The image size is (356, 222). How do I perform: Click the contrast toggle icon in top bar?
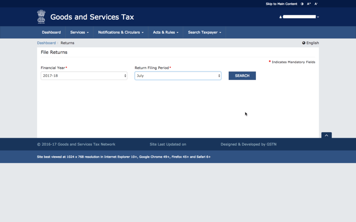click(x=302, y=3)
